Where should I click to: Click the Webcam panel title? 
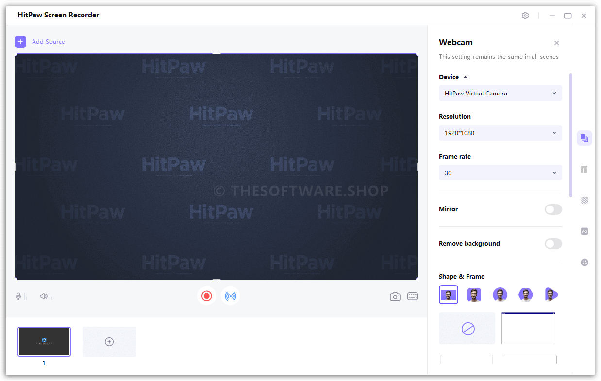456,42
